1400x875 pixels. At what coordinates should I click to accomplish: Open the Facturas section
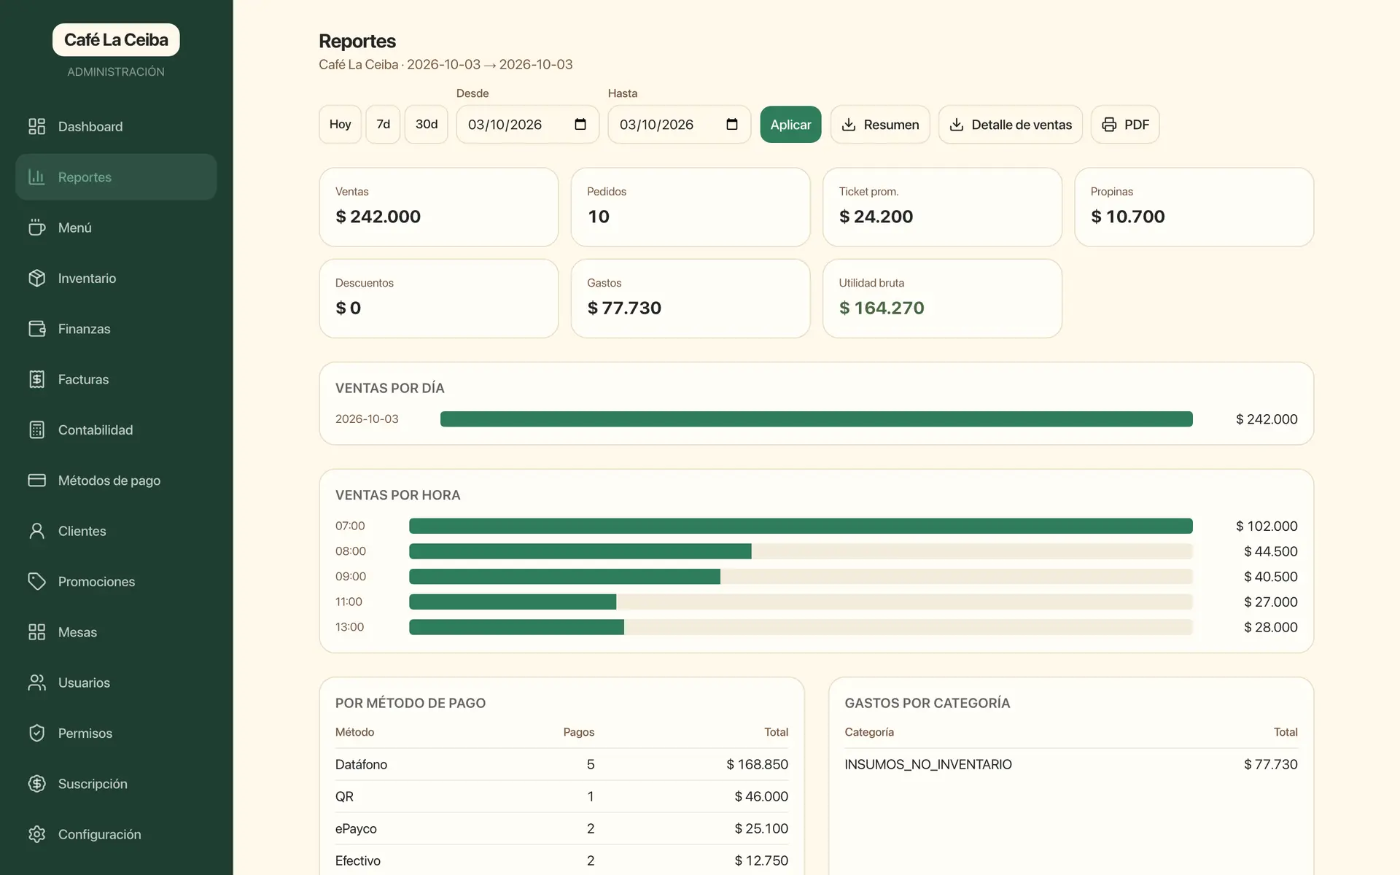coord(116,379)
